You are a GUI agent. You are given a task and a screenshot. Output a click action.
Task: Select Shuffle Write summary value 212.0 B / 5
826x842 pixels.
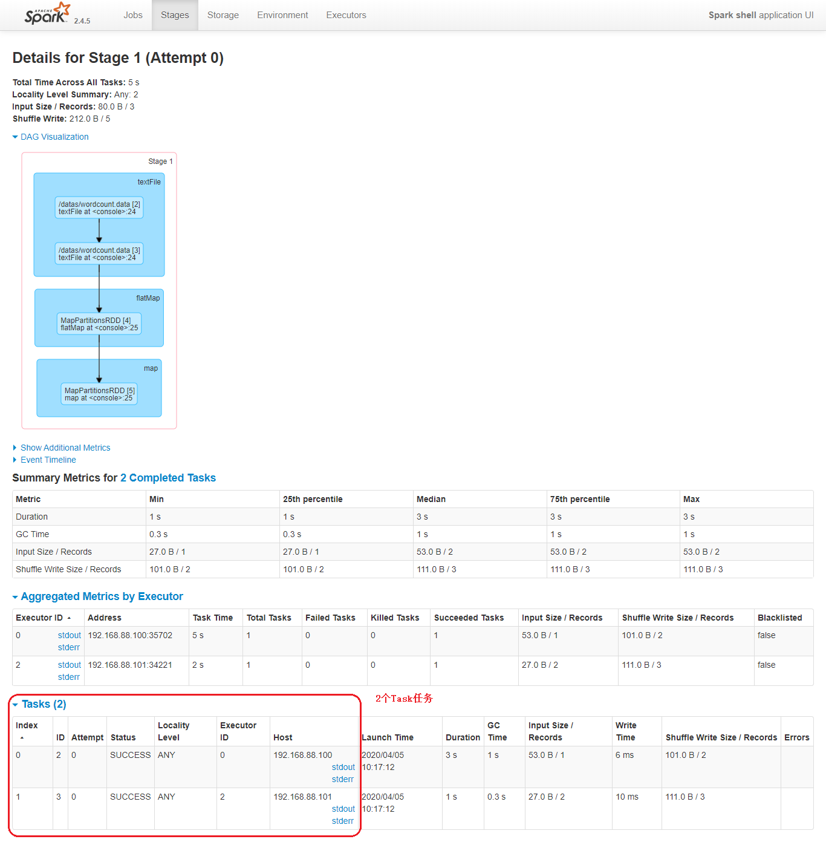click(90, 119)
